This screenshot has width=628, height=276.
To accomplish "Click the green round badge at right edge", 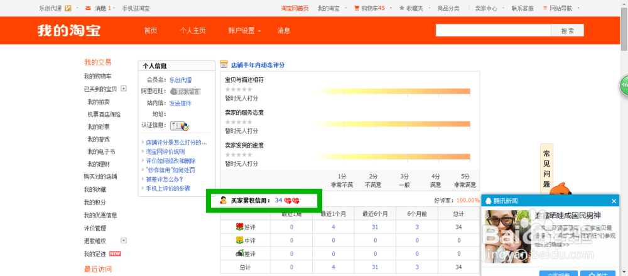I will (x=624, y=85).
